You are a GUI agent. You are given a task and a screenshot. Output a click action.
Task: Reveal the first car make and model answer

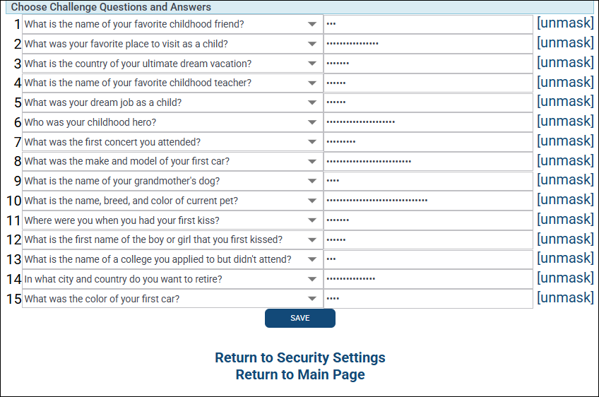(x=565, y=161)
